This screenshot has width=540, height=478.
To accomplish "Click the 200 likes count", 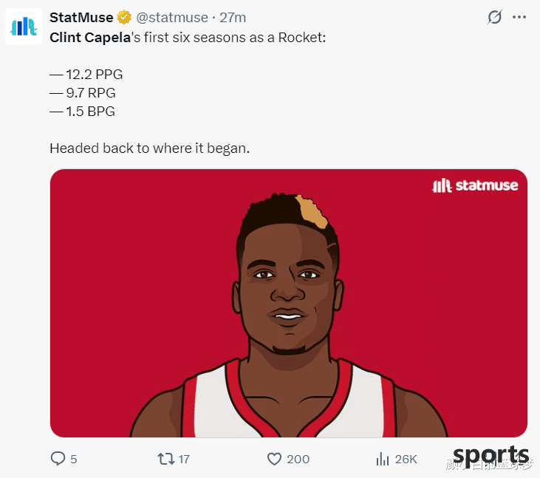I will click(x=298, y=459).
